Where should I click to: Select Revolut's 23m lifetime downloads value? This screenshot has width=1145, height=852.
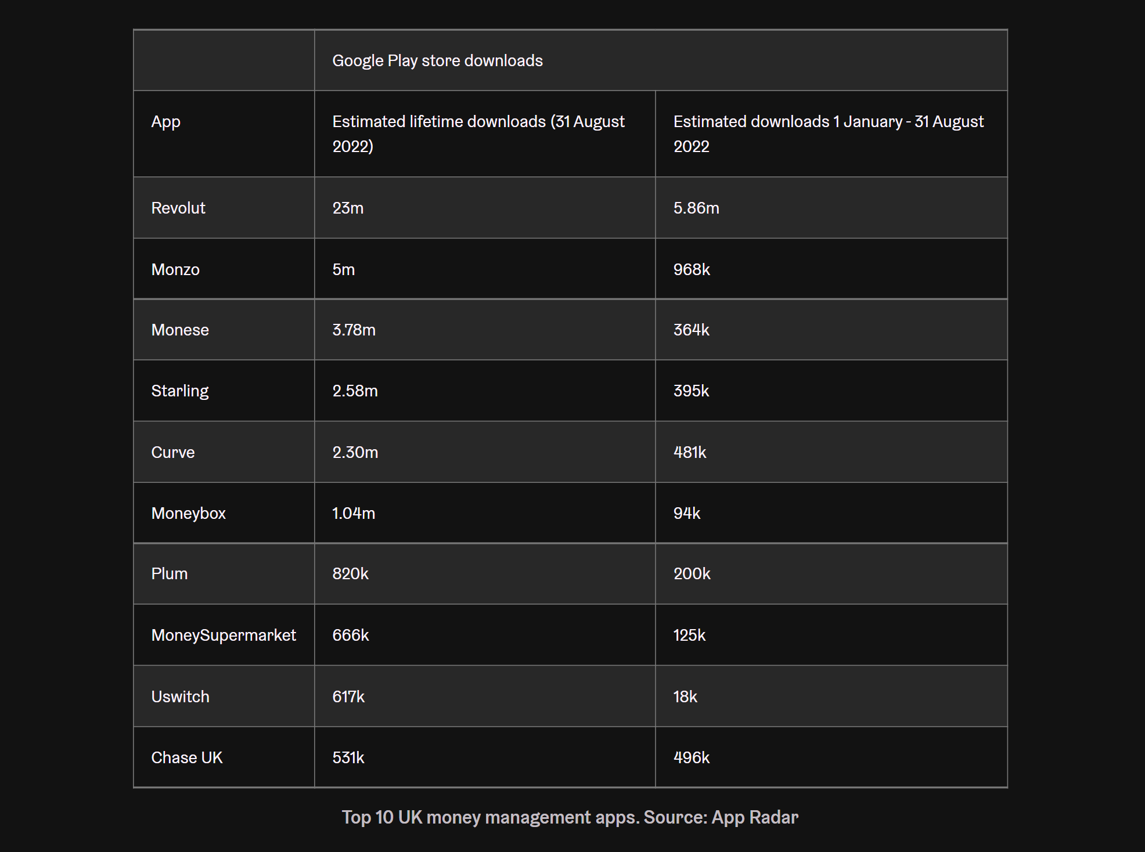[x=348, y=208]
